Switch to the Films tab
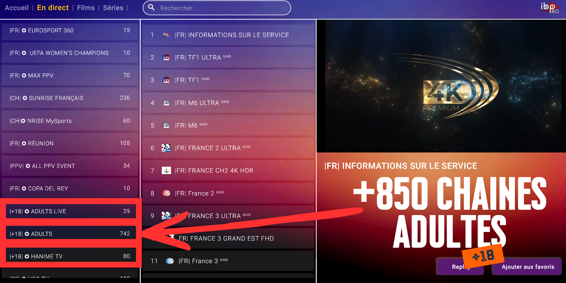The image size is (566, 283). [x=86, y=8]
